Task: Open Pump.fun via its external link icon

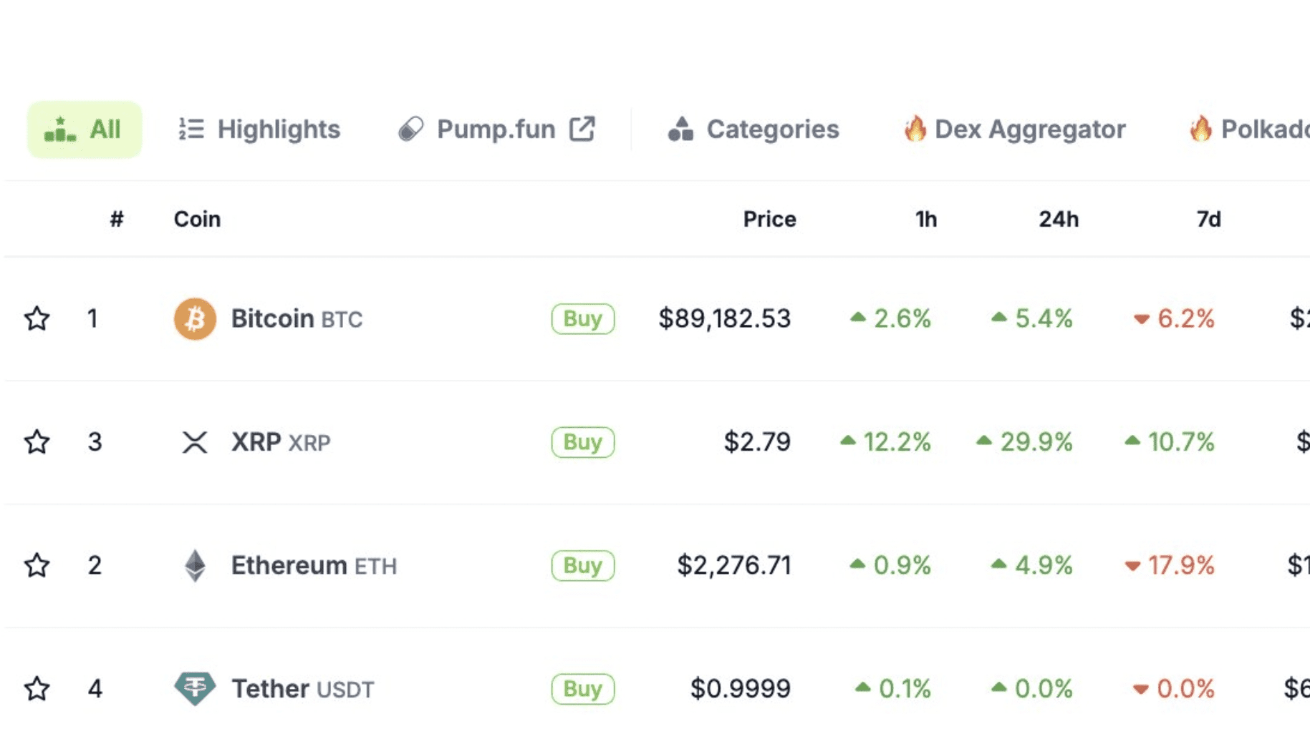Action: tap(584, 127)
